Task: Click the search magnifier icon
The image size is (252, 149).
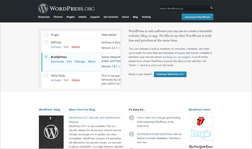Action: (x=211, y=8)
